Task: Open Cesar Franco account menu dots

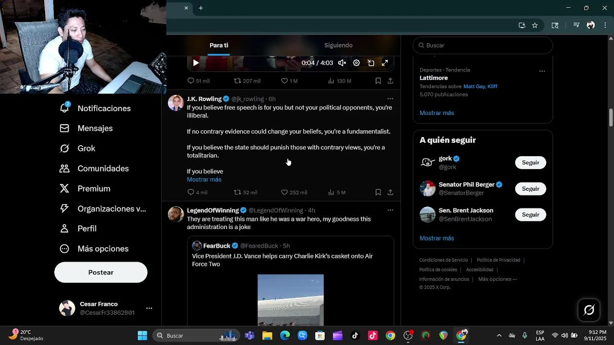Action: click(x=149, y=308)
